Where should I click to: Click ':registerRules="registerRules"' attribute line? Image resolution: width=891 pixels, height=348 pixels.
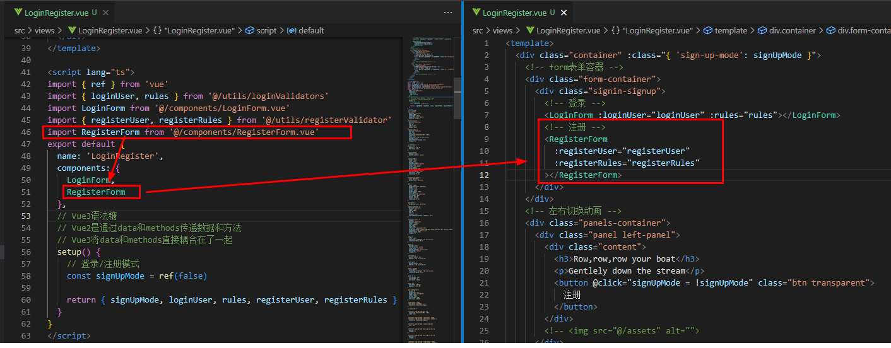(627, 163)
